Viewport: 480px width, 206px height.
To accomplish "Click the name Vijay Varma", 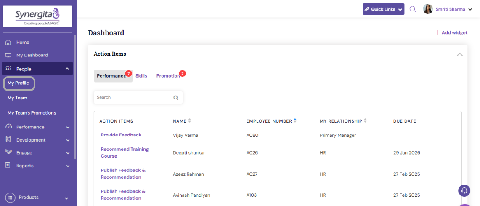I will [185, 135].
